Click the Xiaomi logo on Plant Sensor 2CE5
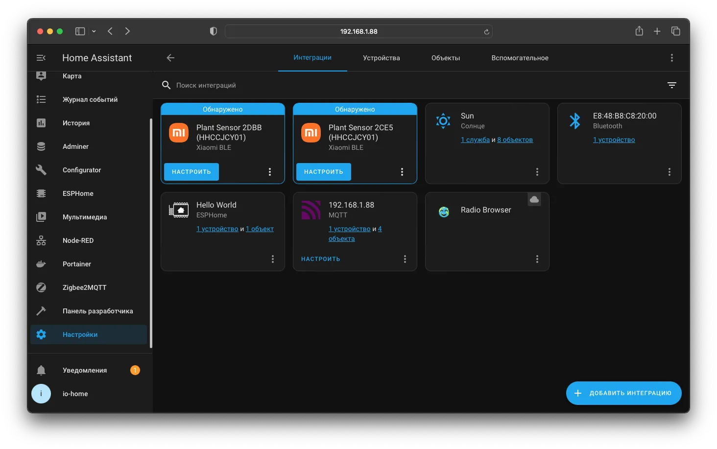The height and width of the screenshot is (449, 717). (311, 133)
